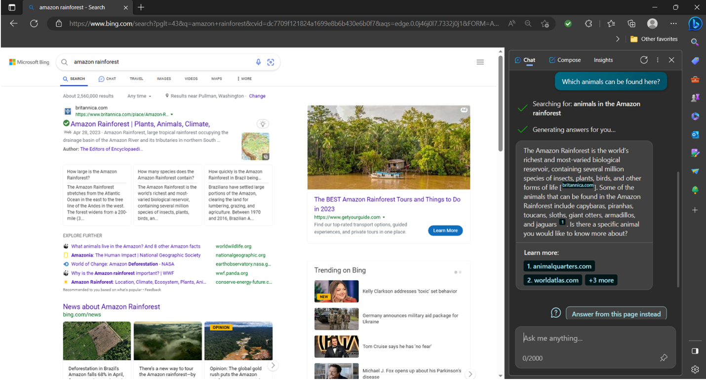Open the Favorites bar star list
Viewport: 706px width, 380px height.
click(611, 23)
